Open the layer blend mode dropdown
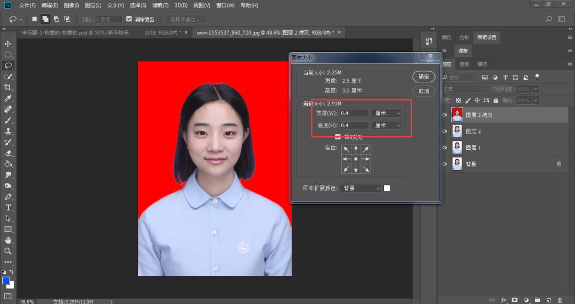The height and width of the screenshot is (304, 575). click(x=465, y=89)
